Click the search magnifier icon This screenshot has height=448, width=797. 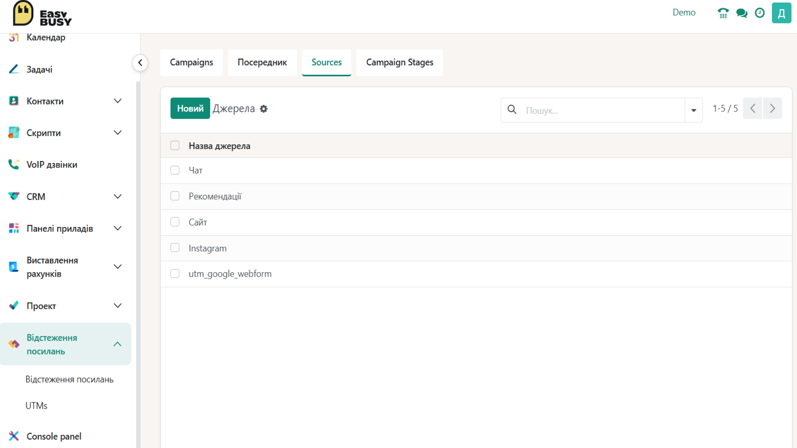pos(512,110)
